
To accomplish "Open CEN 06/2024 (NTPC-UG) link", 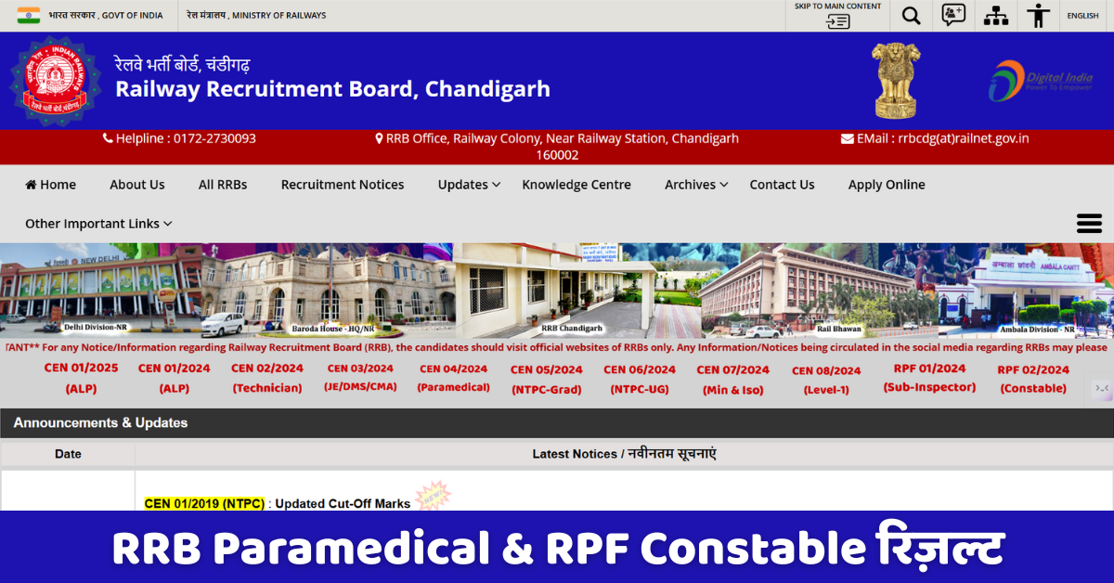I will click(x=641, y=380).
